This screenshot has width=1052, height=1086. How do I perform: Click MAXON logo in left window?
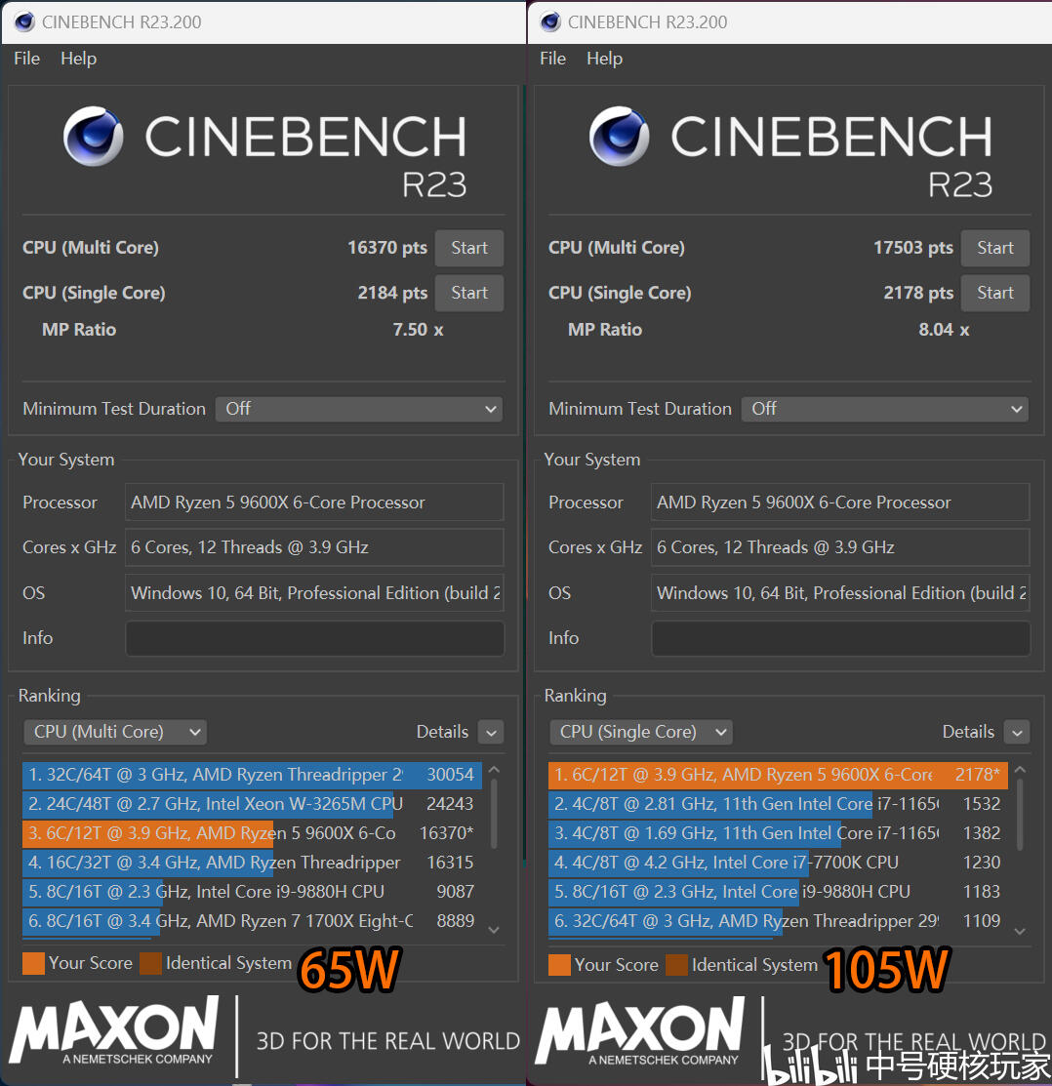[114, 1030]
